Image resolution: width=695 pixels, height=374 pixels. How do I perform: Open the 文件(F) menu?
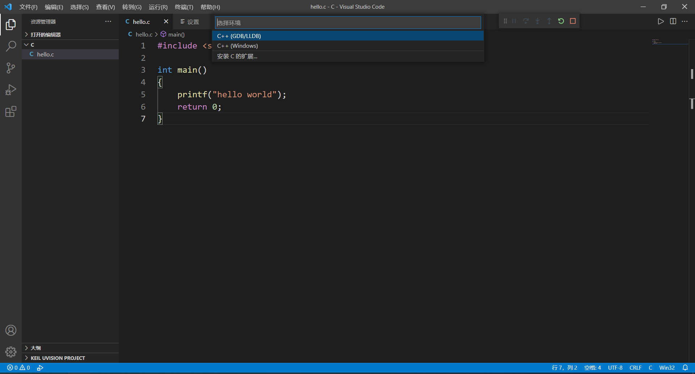coord(28,7)
